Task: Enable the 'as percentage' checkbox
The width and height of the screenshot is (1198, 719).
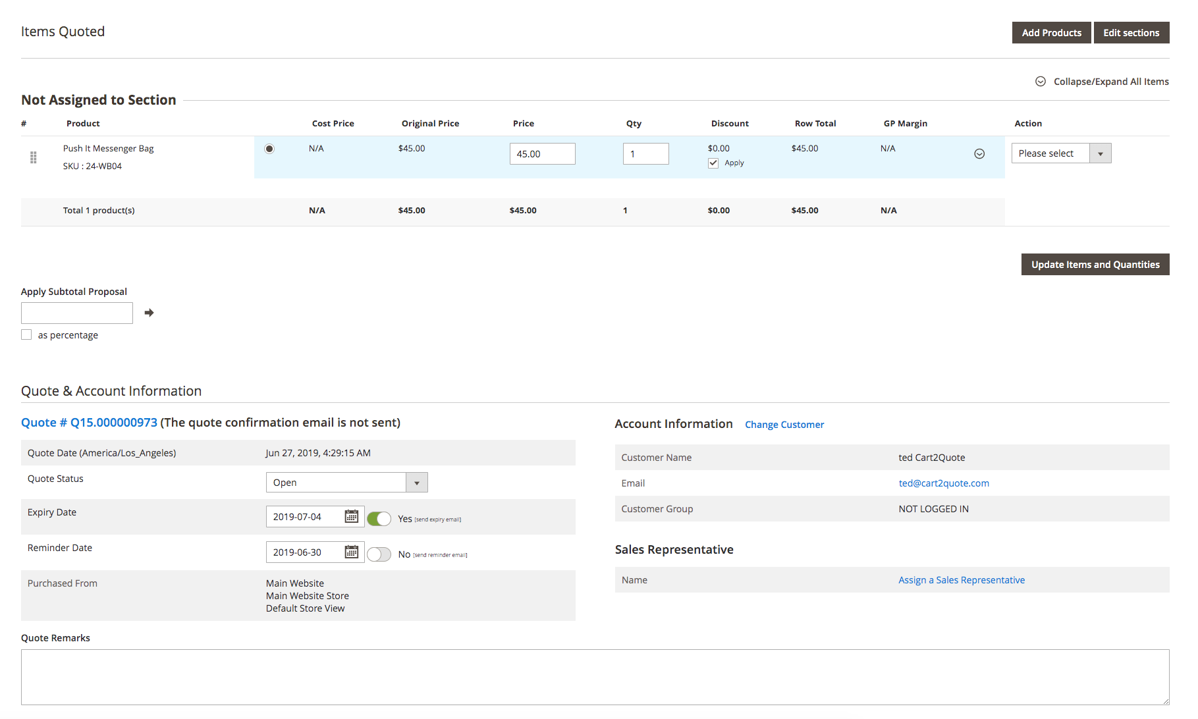Action: tap(26, 334)
